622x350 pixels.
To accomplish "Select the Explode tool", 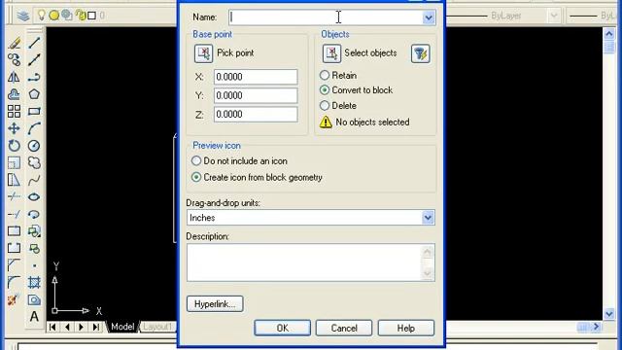I will click(13, 299).
